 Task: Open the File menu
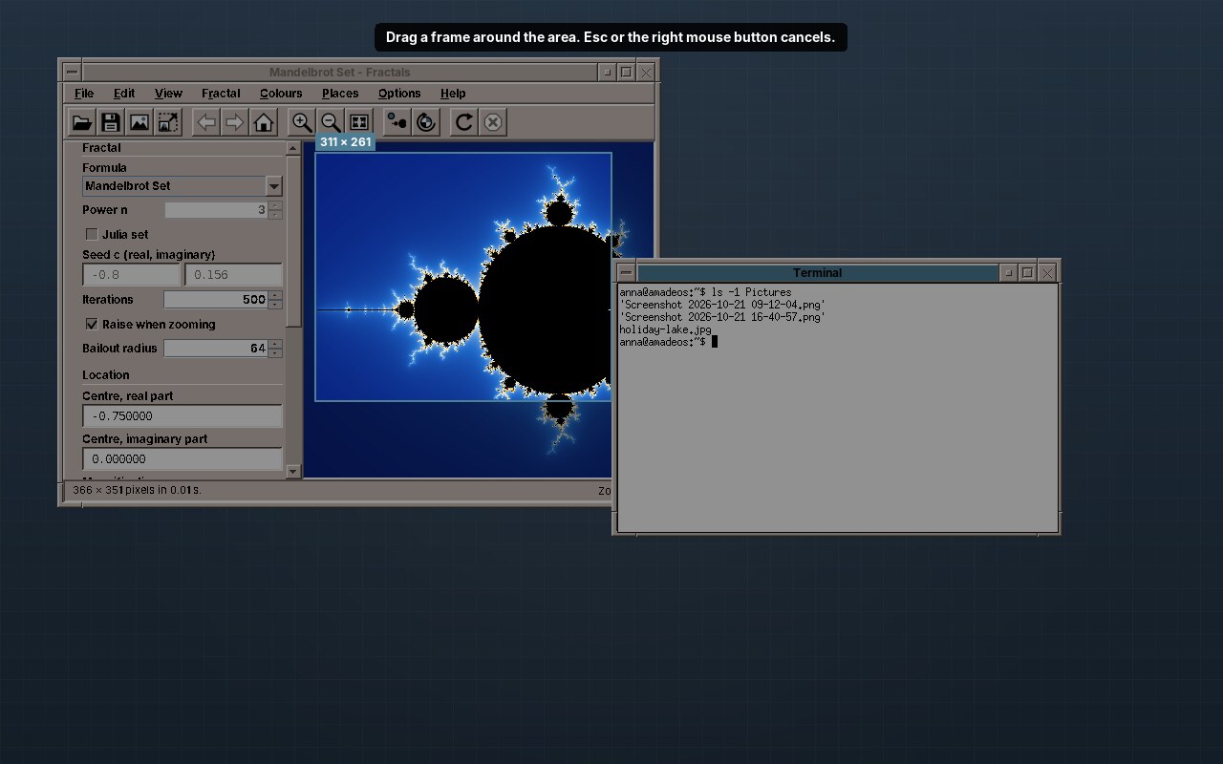(84, 94)
